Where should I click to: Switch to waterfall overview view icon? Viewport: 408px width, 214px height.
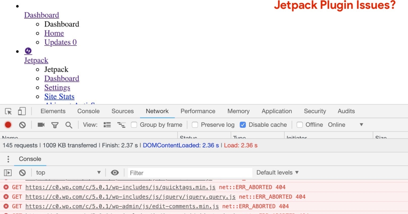point(121,125)
